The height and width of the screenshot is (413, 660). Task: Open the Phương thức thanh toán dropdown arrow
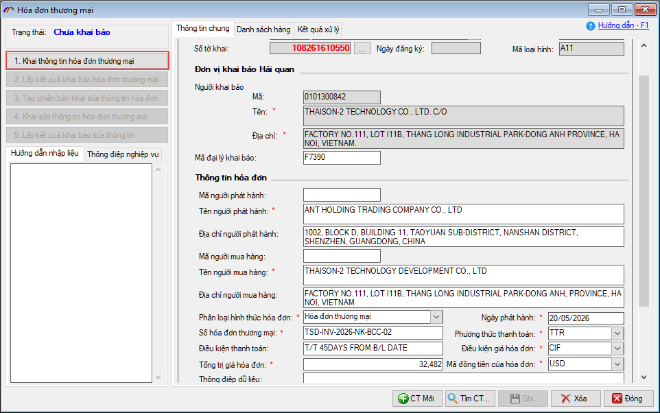pyautogui.click(x=617, y=333)
